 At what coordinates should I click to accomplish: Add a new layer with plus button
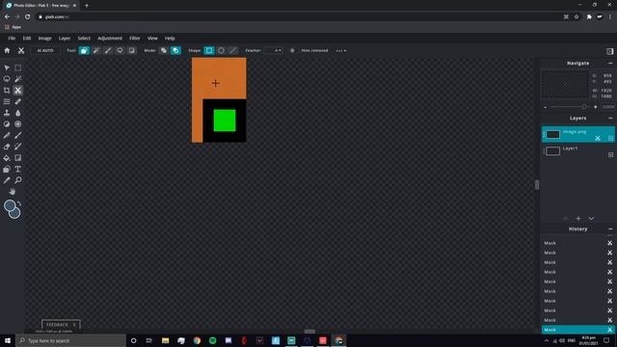point(578,219)
